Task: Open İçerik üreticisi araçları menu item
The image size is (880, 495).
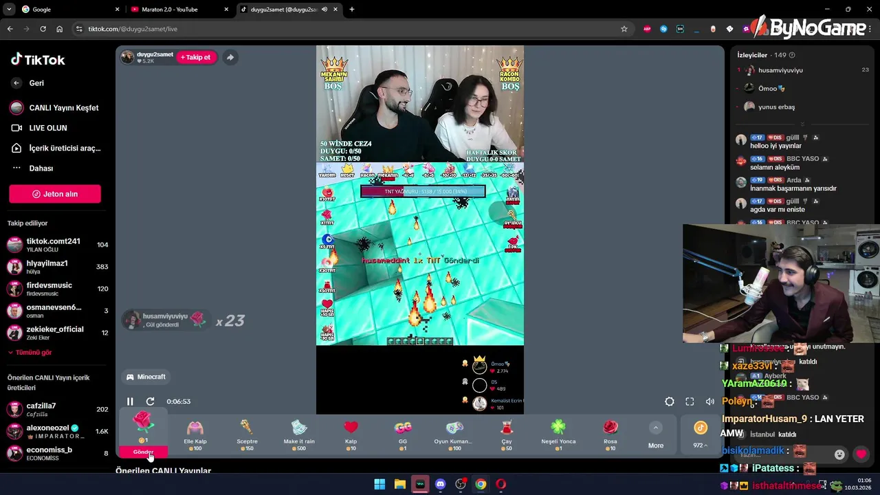Action: tap(55, 148)
